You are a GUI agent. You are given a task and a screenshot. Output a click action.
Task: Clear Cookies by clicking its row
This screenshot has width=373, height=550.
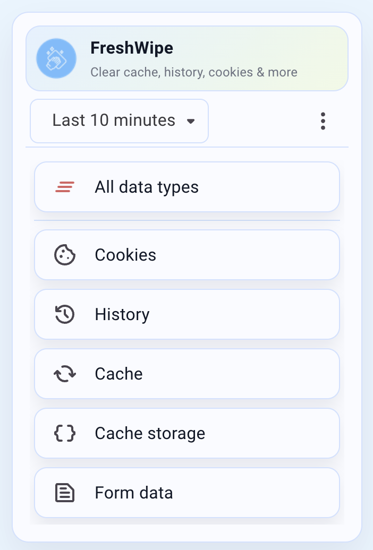(x=186, y=255)
